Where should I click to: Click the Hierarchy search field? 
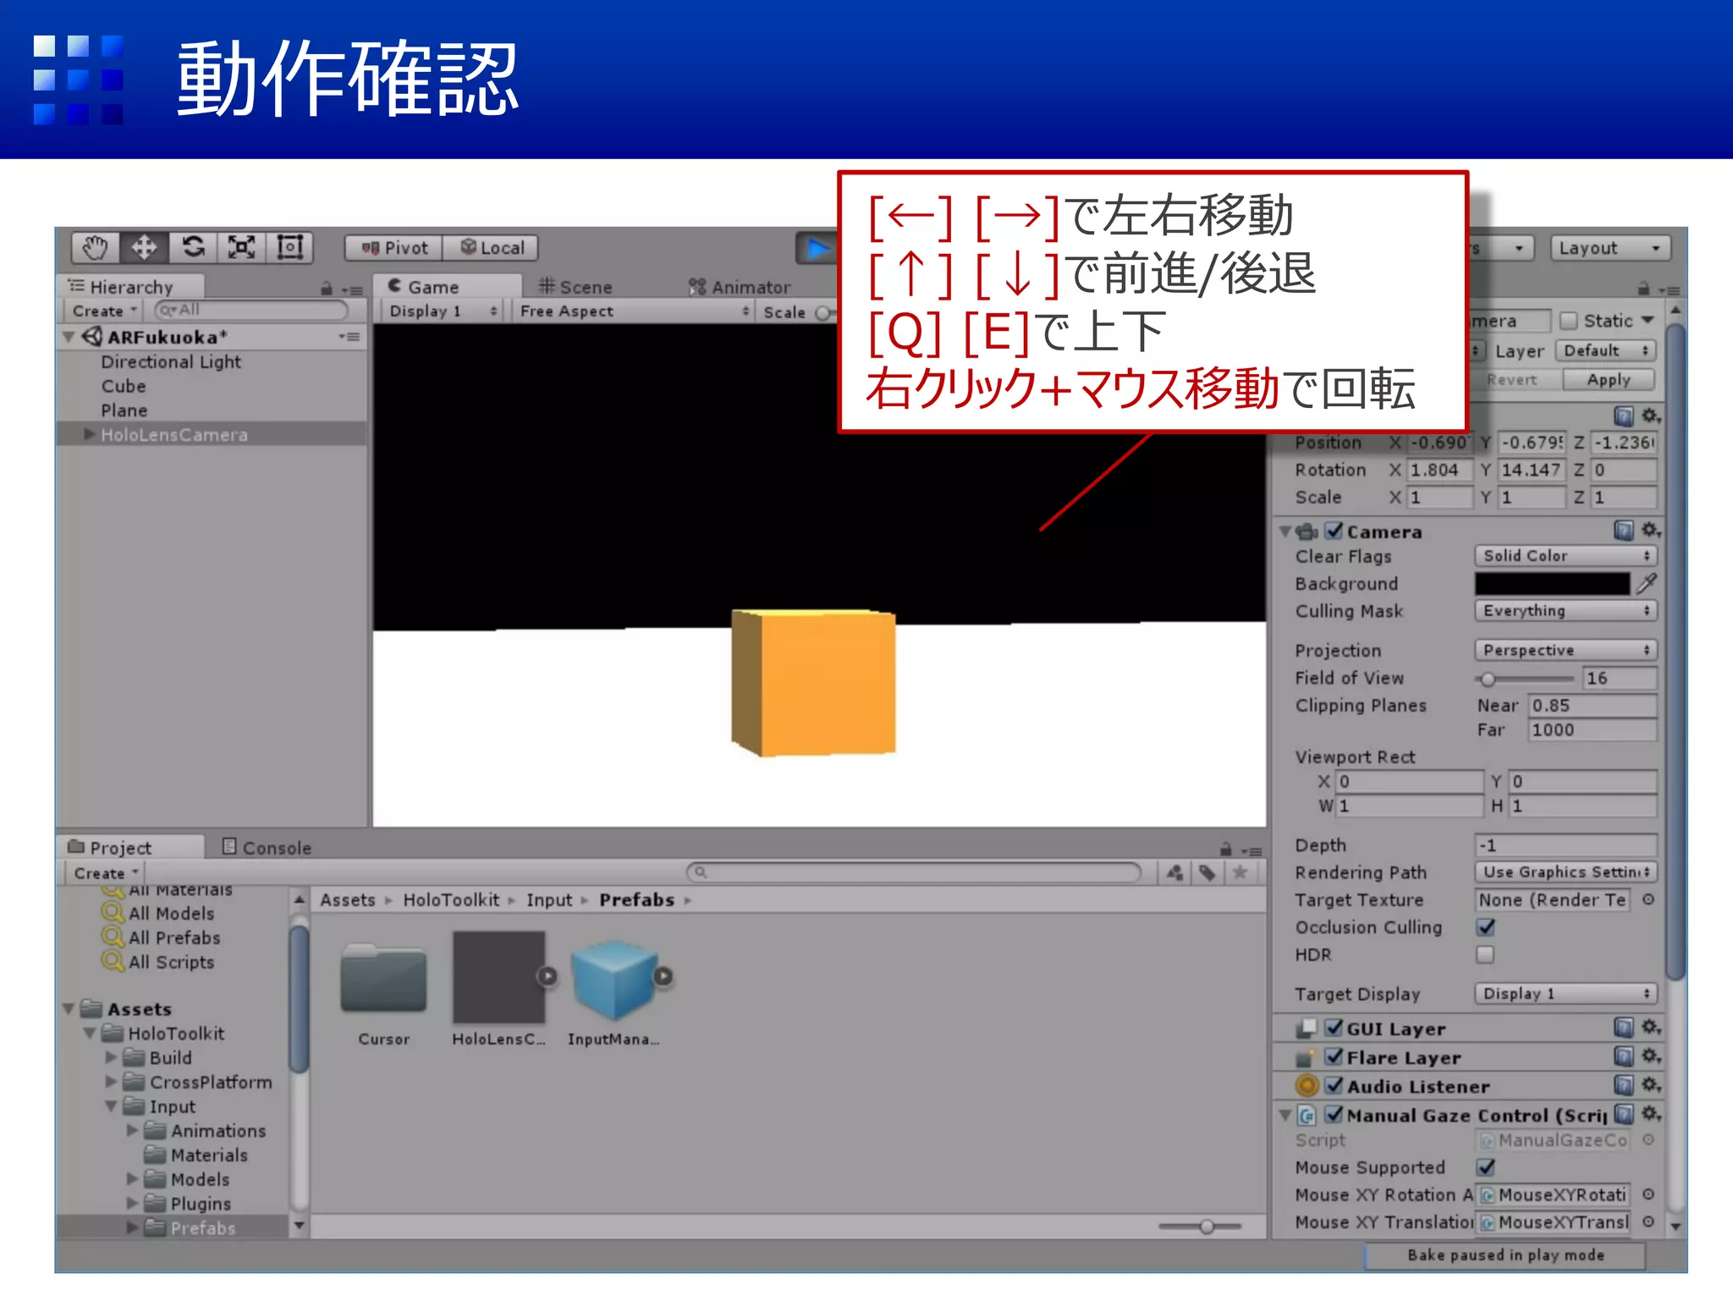(x=251, y=311)
